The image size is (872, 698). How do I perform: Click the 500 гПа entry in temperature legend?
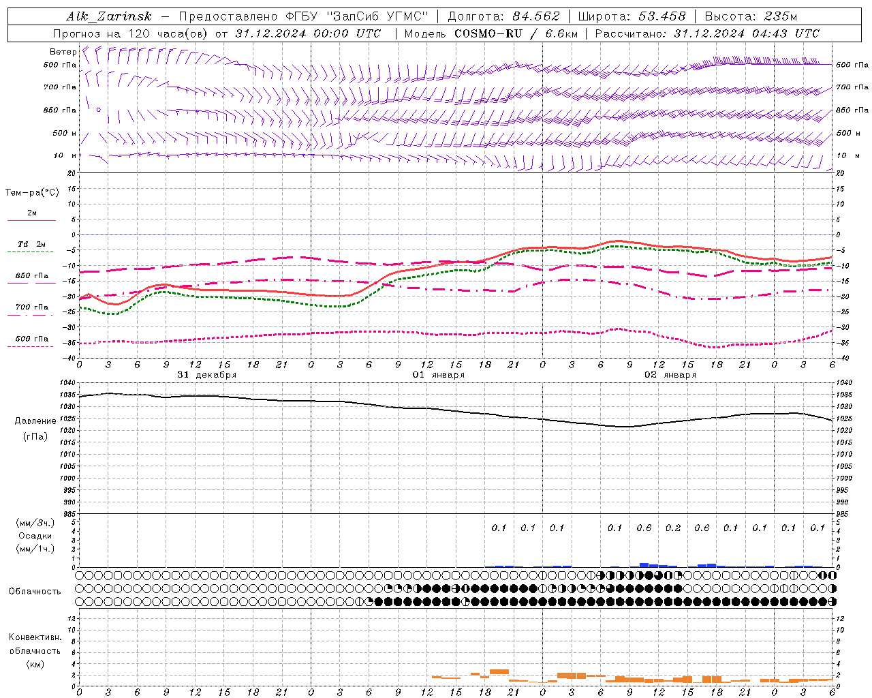click(x=32, y=339)
